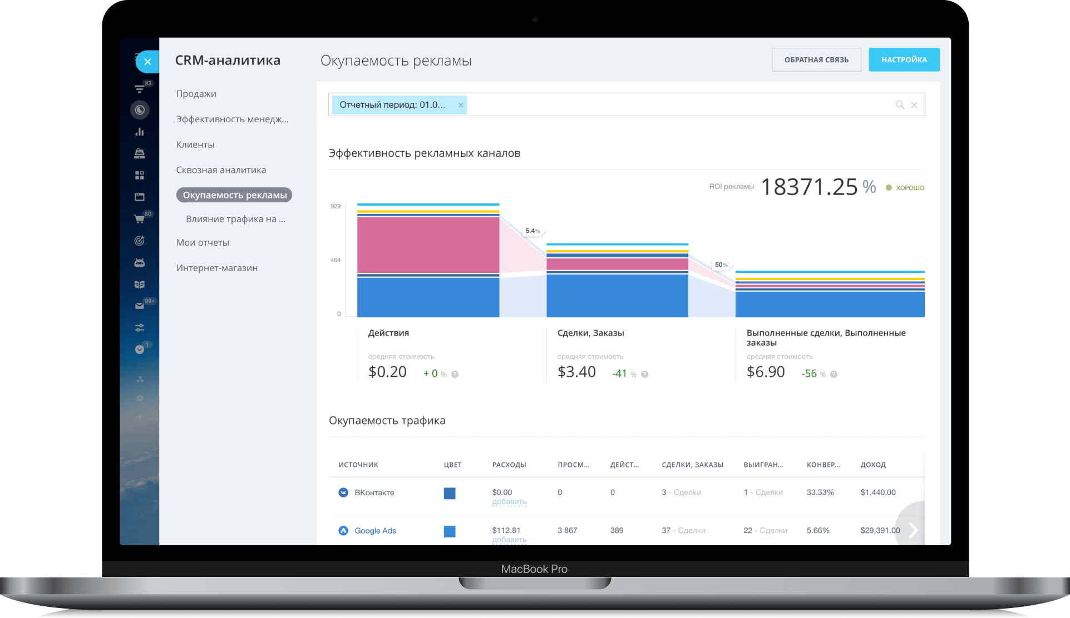Click the ОБРАТНАЯ СВЯЗЬ button
The width and height of the screenshot is (1070, 618).
coord(816,60)
